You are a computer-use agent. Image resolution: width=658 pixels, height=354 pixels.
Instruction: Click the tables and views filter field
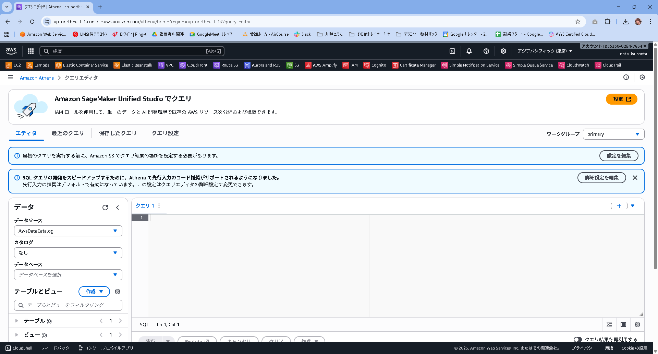coord(68,305)
